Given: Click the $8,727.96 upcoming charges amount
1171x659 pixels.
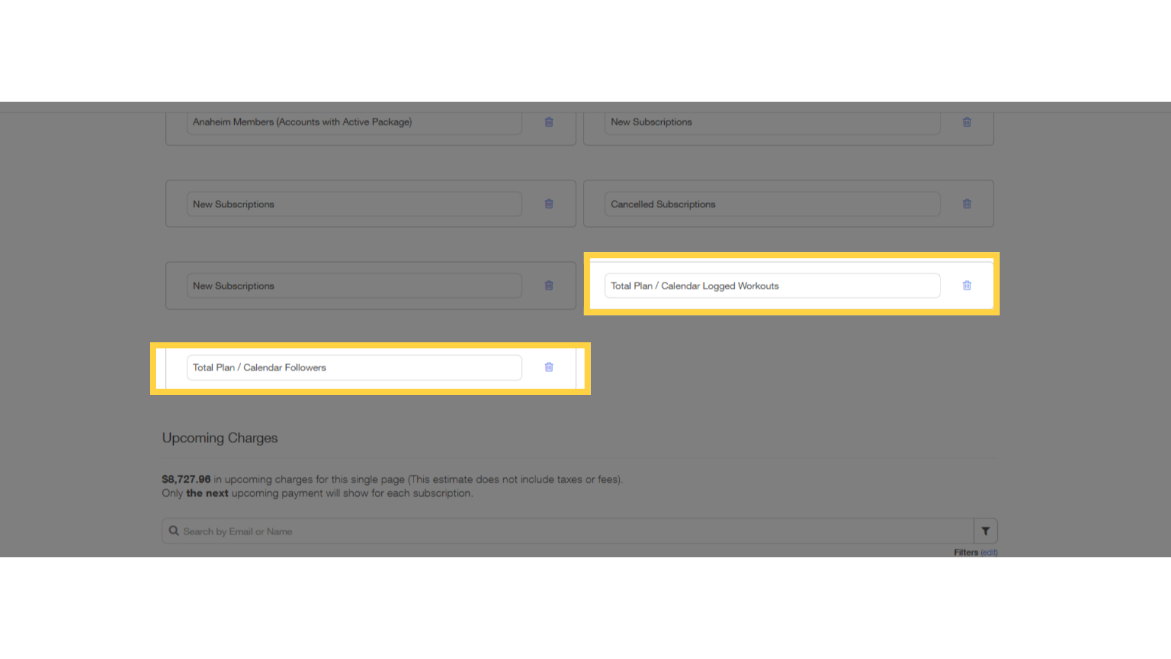Looking at the screenshot, I should point(186,480).
